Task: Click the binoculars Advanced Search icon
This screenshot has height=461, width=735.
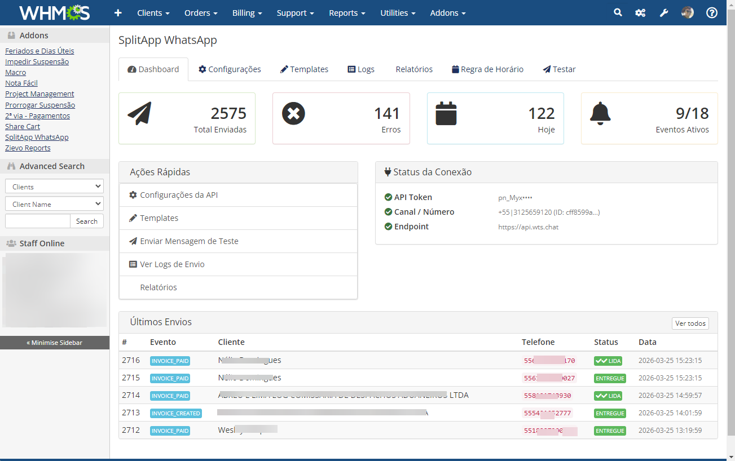Action: click(11, 166)
